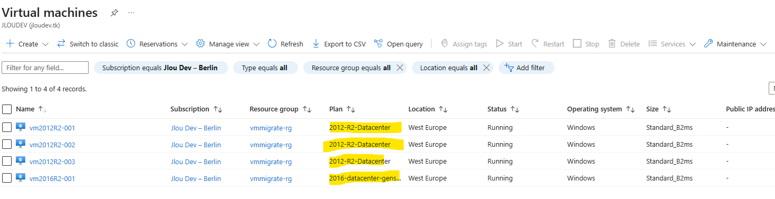Click the Refresh icon button
The width and height of the screenshot is (775, 199).
[272, 44]
